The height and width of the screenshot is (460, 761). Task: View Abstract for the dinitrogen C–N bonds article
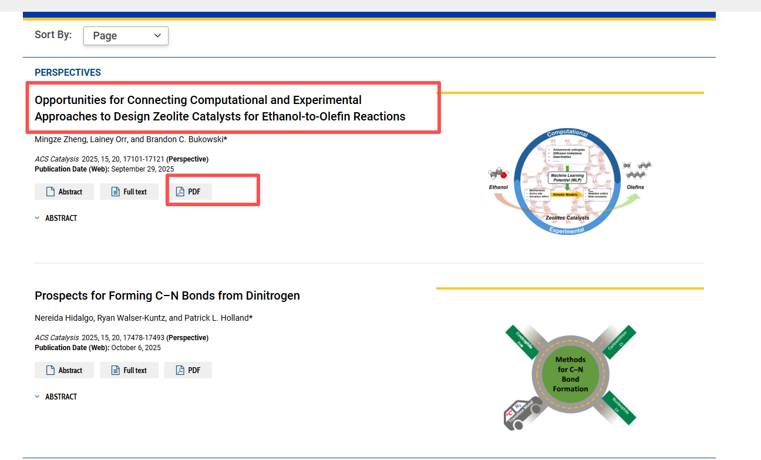pyautogui.click(x=65, y=370)
